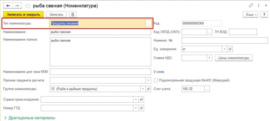Viewport: 270px width, 121px height.
Task: Open Страна происхождения item with open icon
Action: 141,99
